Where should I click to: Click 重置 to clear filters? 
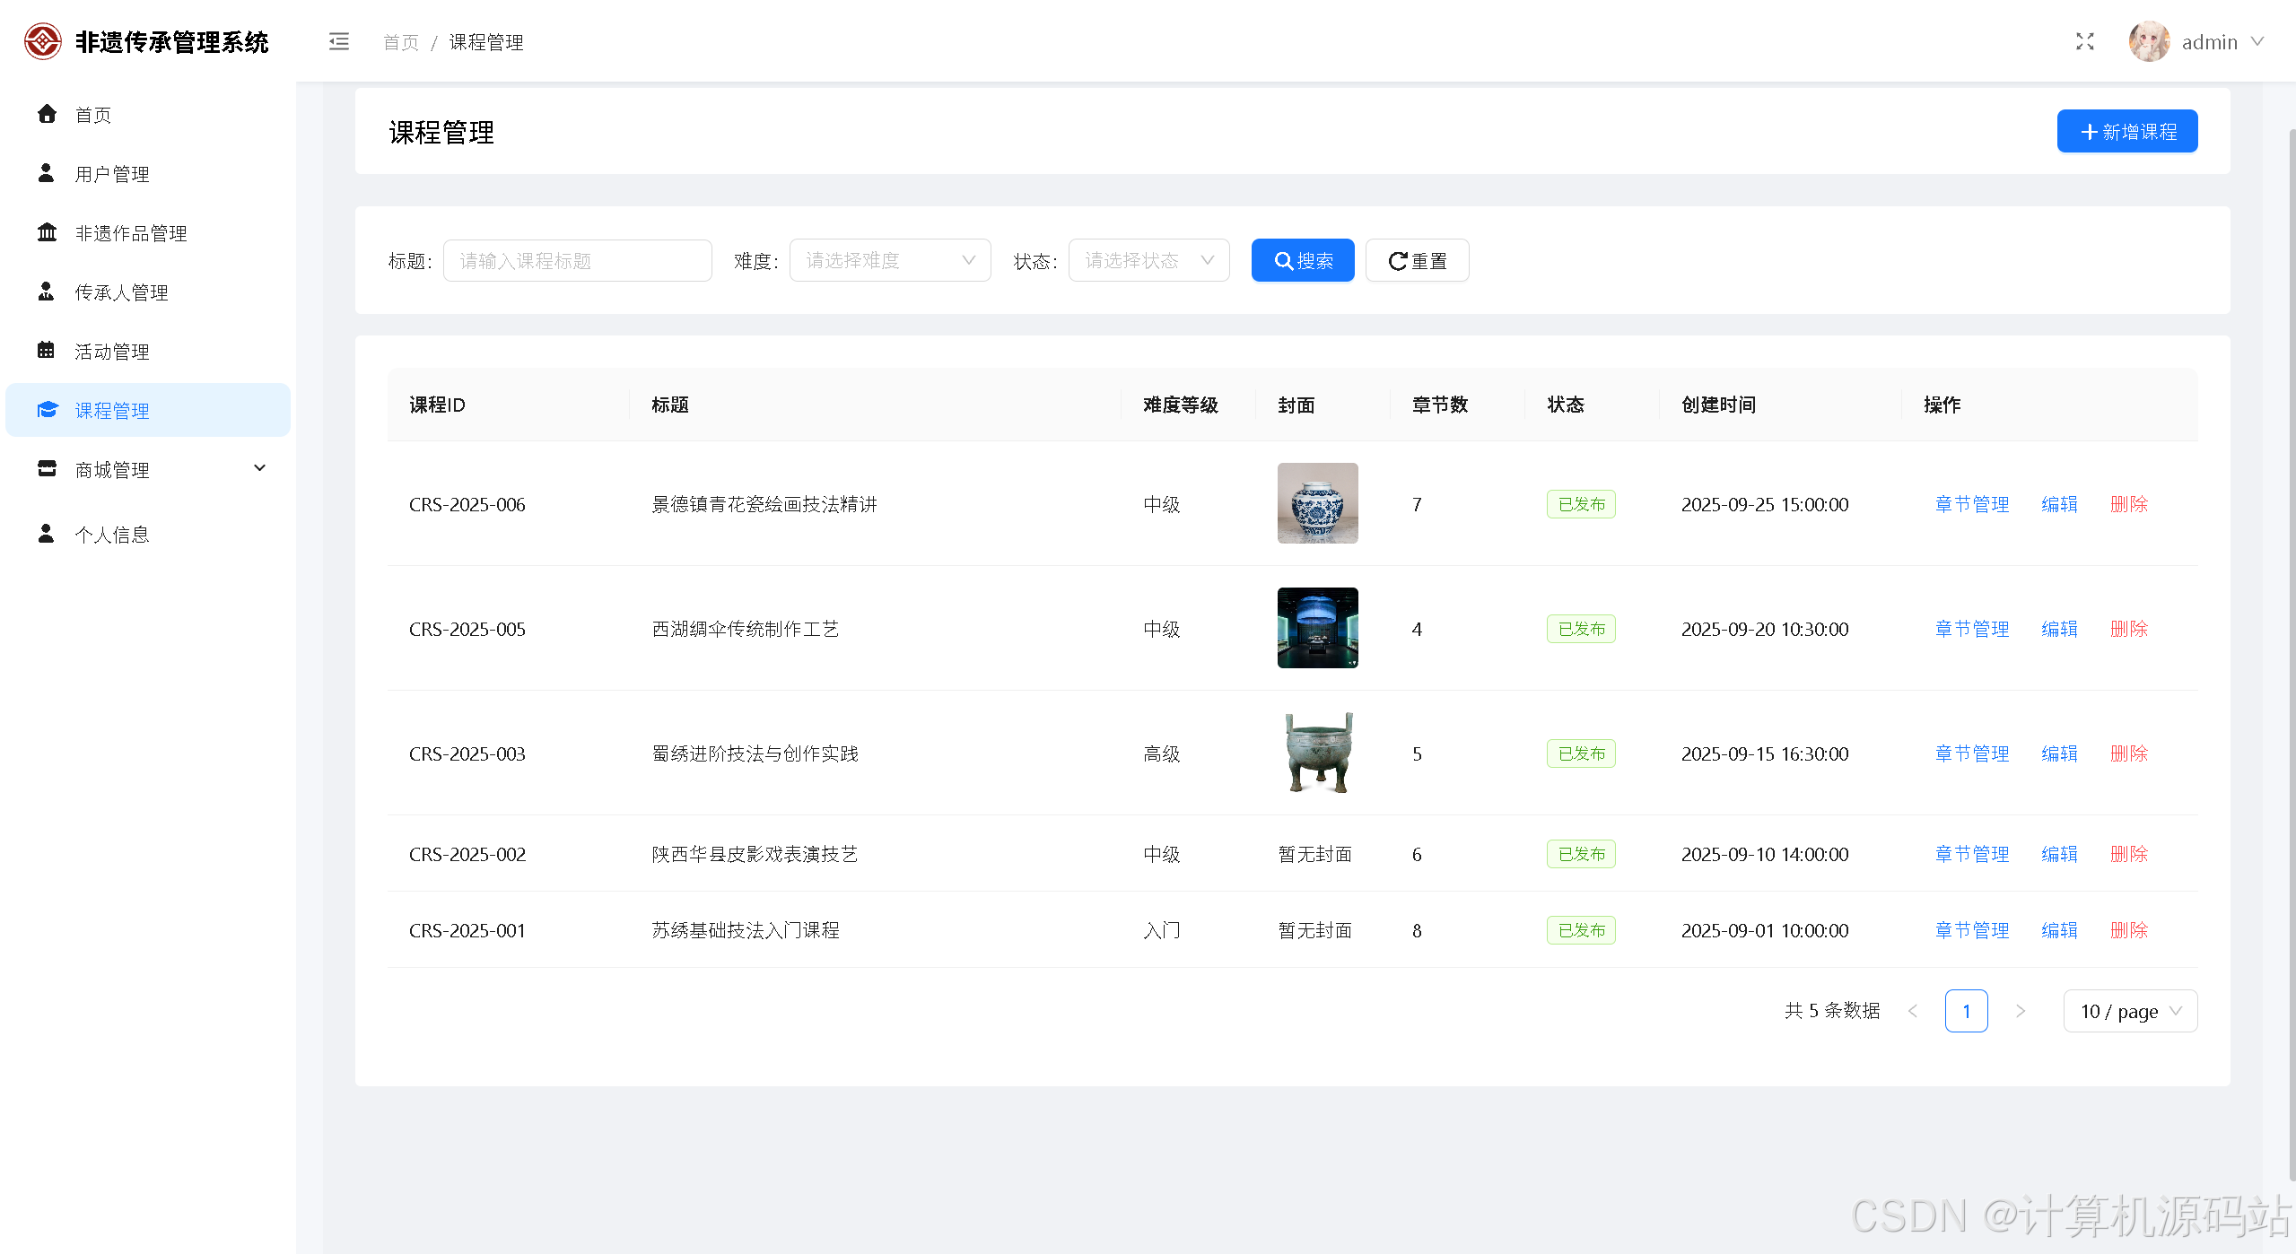click(1417, 260)
